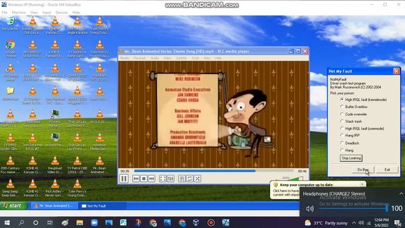Image resolution: width=405 pixels, height=228 pixels.
Task: Toggle VLC loop button
Action: point(189,179)
